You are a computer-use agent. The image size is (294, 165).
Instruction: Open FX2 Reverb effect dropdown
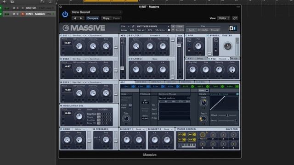pyautogui.click(x=224, y=59)
